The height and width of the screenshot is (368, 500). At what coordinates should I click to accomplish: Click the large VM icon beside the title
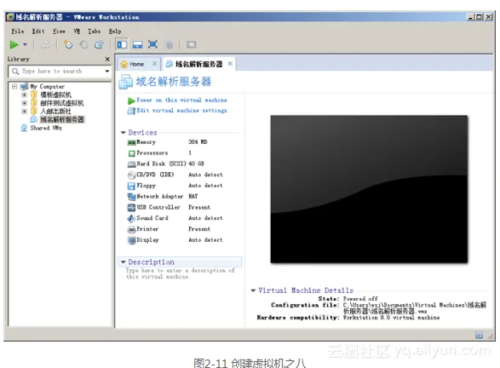(125, 82)
